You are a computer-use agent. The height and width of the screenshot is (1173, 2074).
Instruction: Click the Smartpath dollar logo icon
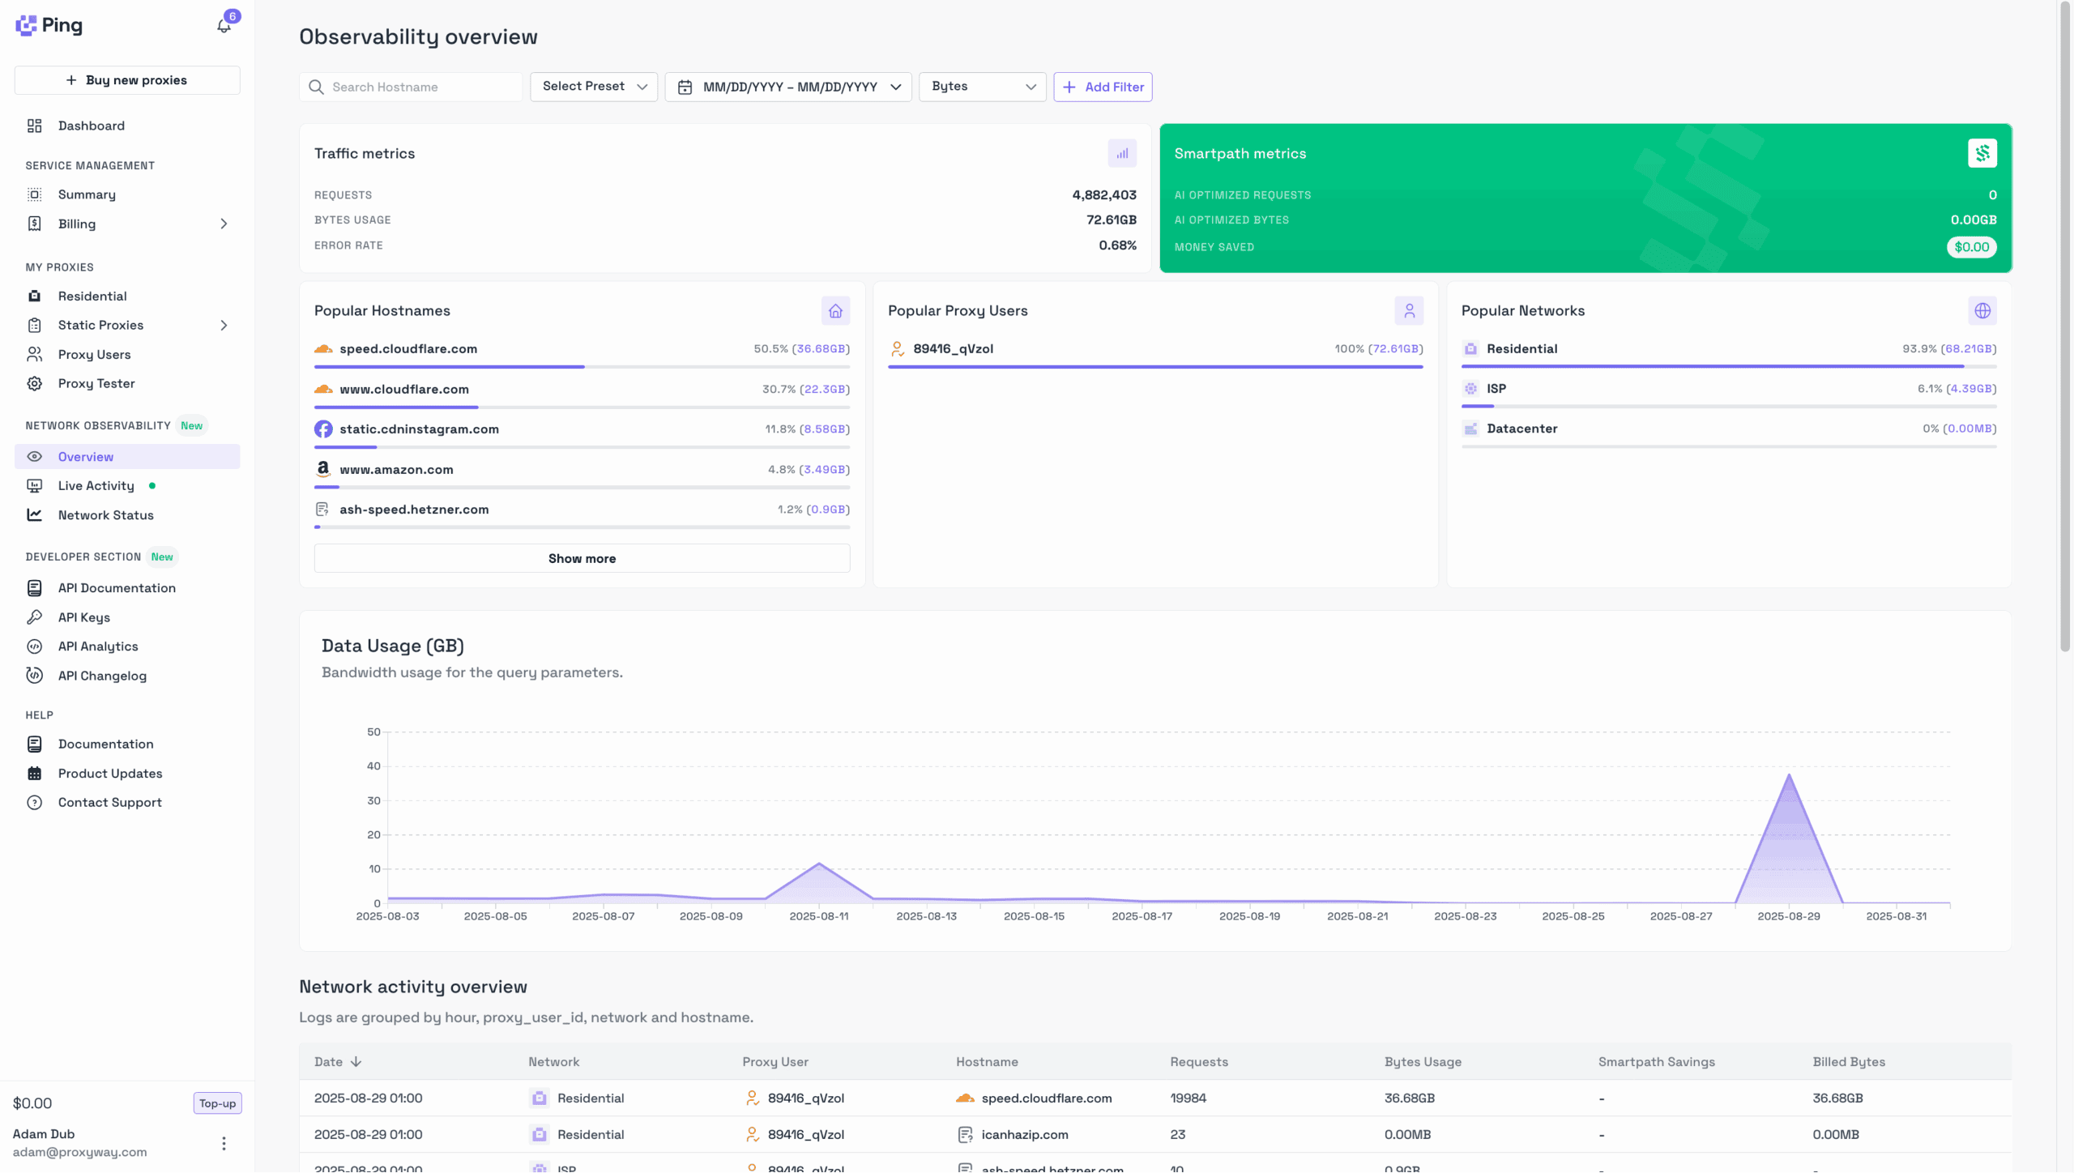(1982, 153)
